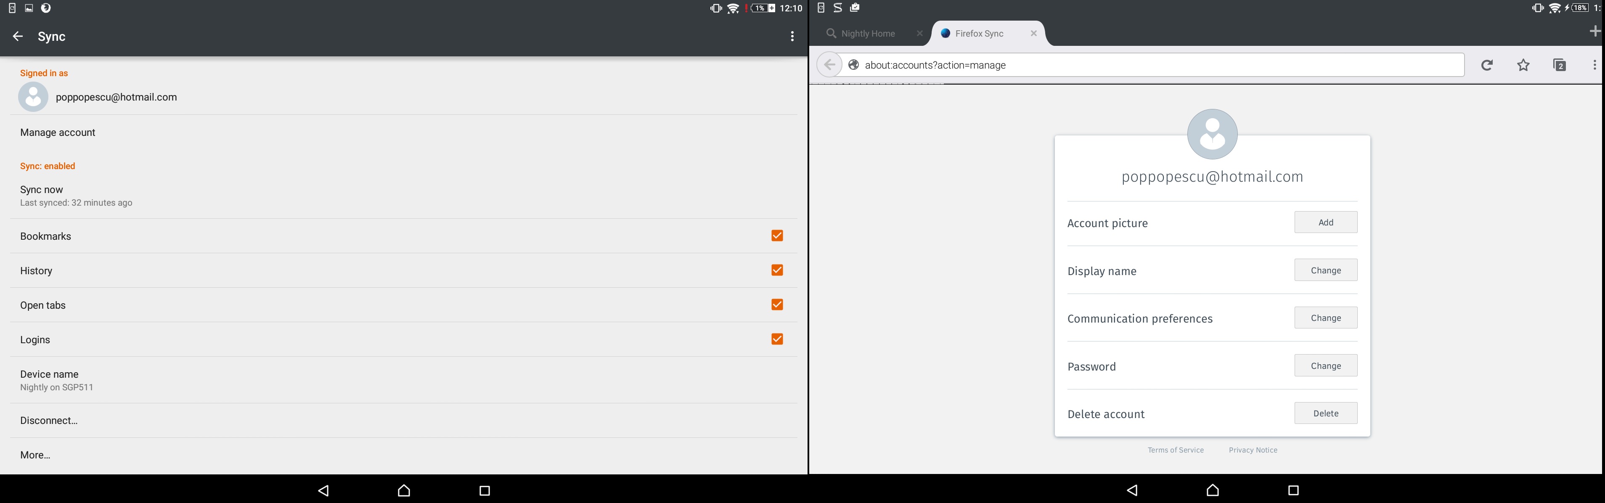Tap the 12:10 clock in status bar
1605x503 pixels.
coord(791,8)
